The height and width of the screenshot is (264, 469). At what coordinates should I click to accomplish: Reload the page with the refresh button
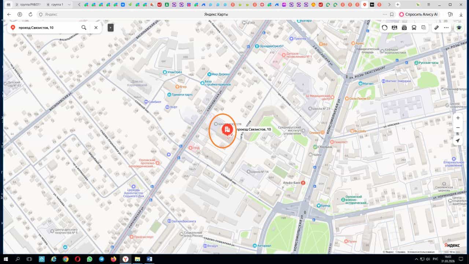point(30,14)
